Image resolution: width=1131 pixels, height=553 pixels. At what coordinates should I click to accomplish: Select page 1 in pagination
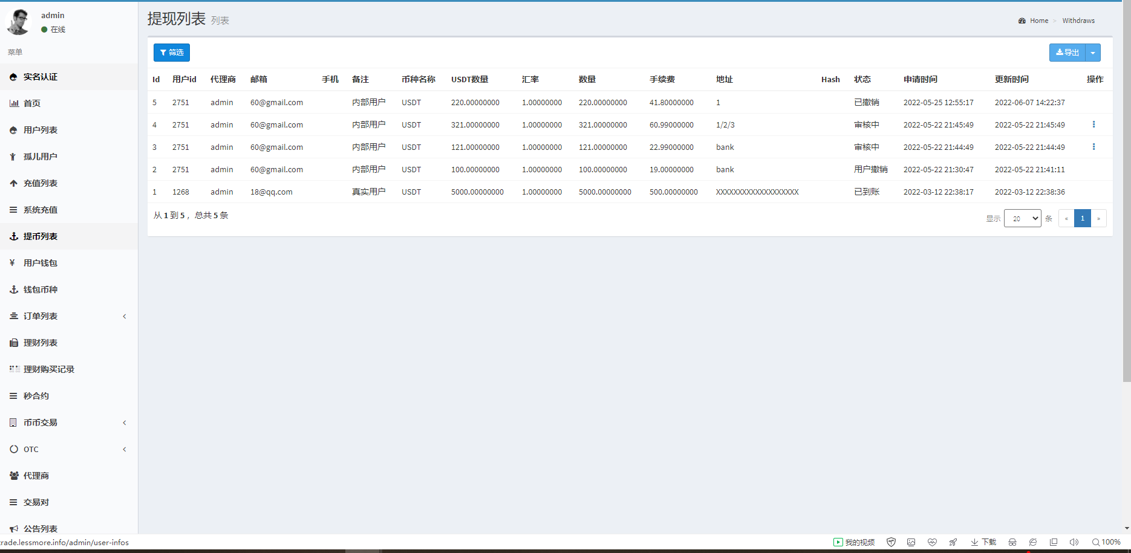tap(1082, 218)
